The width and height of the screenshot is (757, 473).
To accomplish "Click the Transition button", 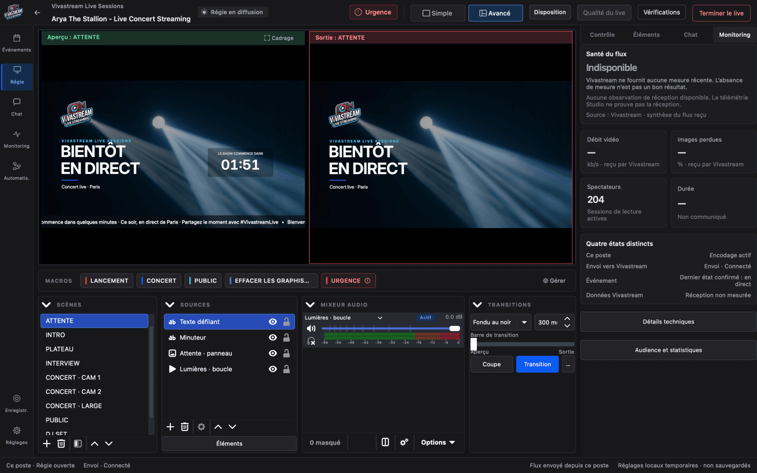I will click(537, 364).
